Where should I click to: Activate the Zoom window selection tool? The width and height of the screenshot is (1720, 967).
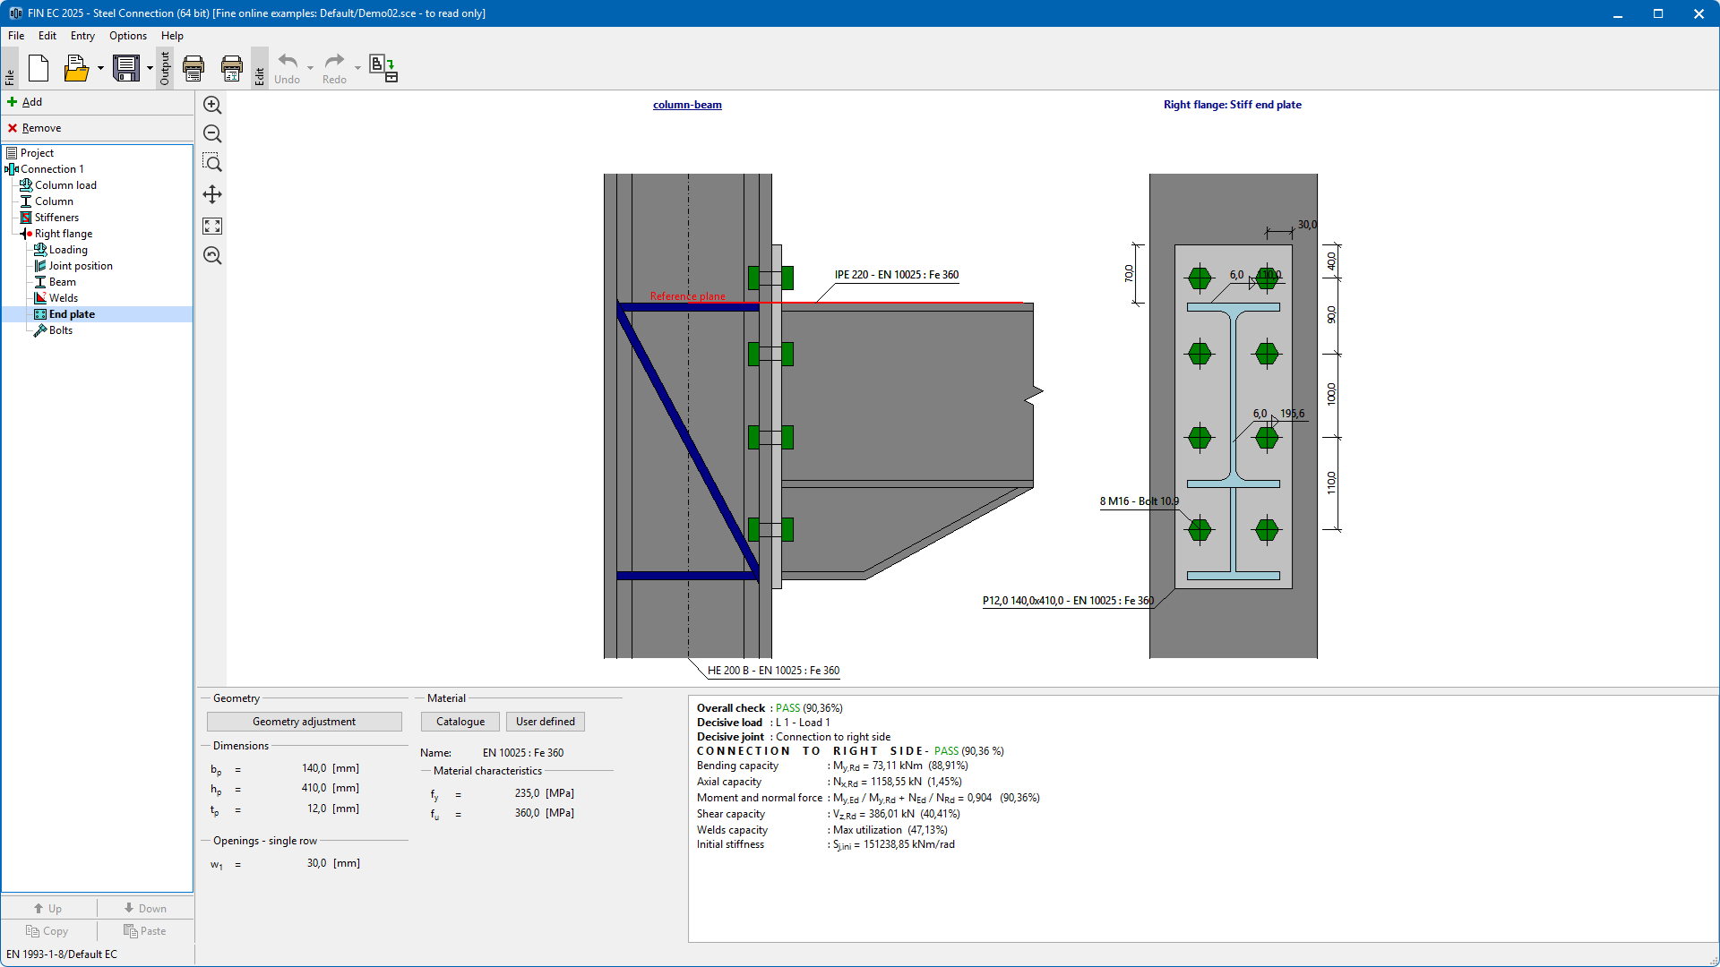coord(212,163)
